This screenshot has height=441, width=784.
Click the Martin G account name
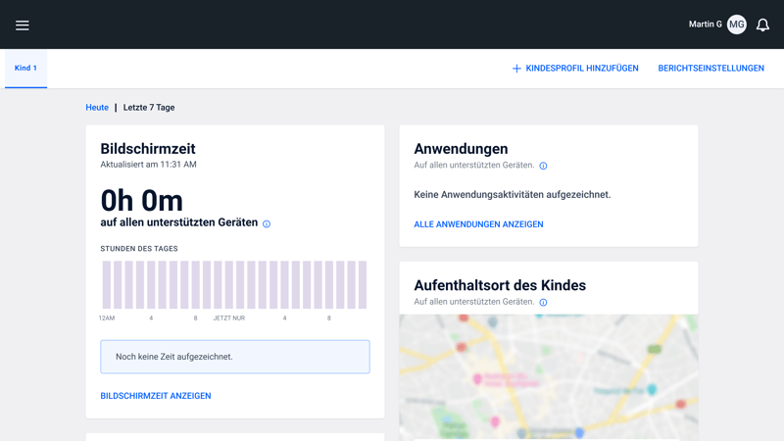[x=705, y=24]
